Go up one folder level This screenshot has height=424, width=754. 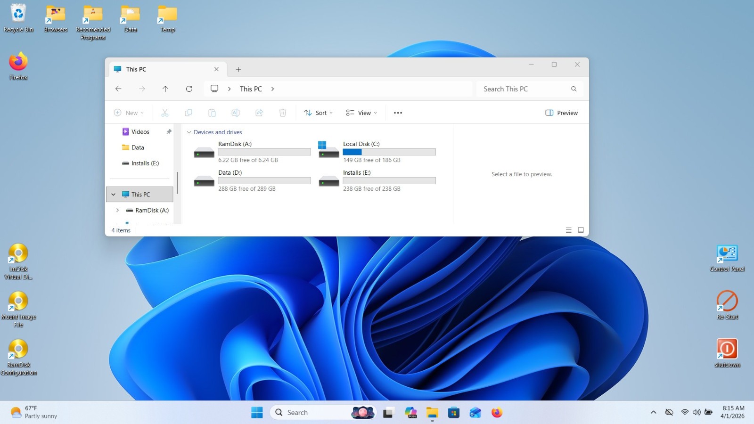165,89
